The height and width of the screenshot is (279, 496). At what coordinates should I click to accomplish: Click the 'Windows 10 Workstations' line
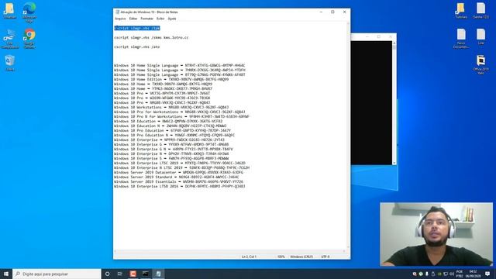[171, 107]
